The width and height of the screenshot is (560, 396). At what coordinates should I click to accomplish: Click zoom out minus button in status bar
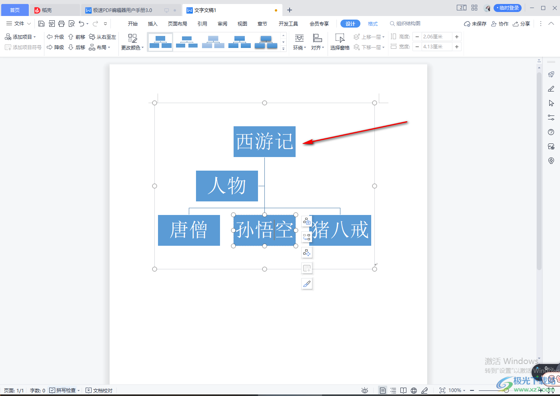click(472, 390)
